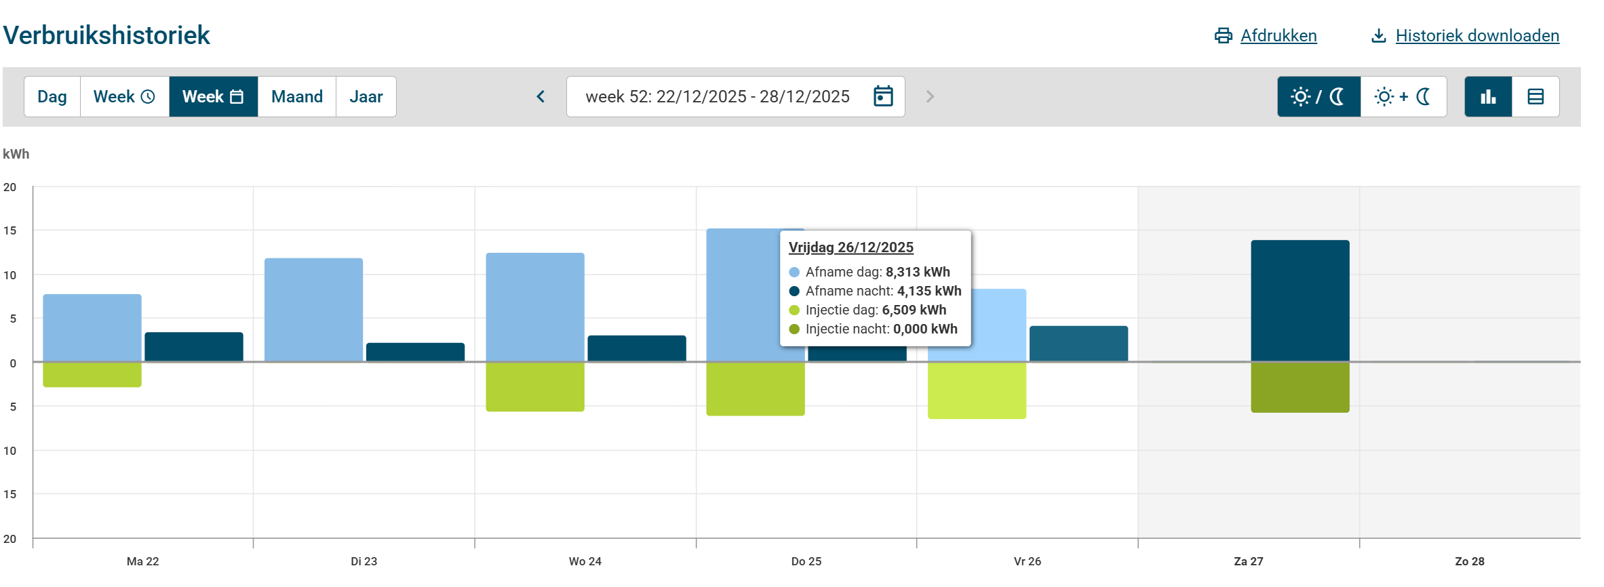Click the Afdrukken link
1604x587 pixels.
[1278, 36]
